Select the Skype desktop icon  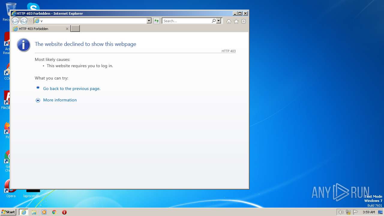click(33, 6)
